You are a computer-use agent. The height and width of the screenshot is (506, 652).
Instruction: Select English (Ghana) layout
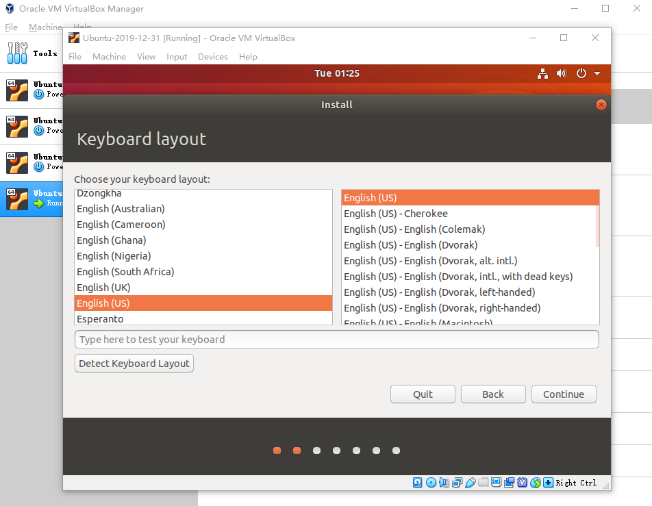(203, 240)
